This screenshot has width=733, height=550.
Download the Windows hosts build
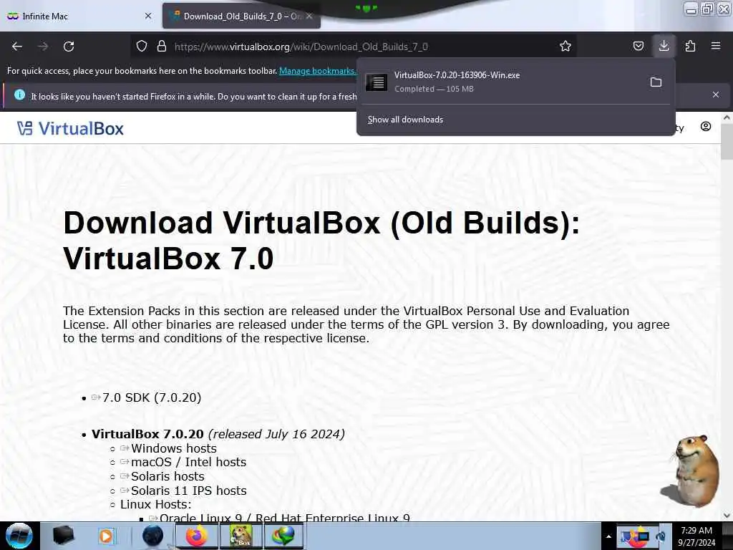173,448
